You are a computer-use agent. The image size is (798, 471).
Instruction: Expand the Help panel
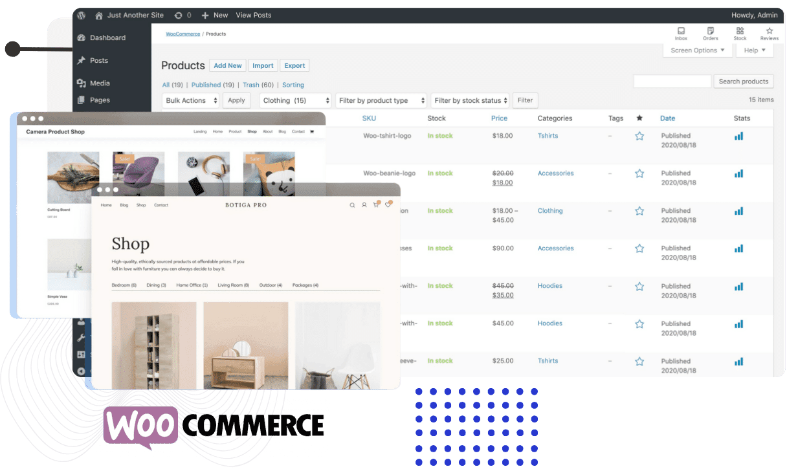(x=755, y=50)
